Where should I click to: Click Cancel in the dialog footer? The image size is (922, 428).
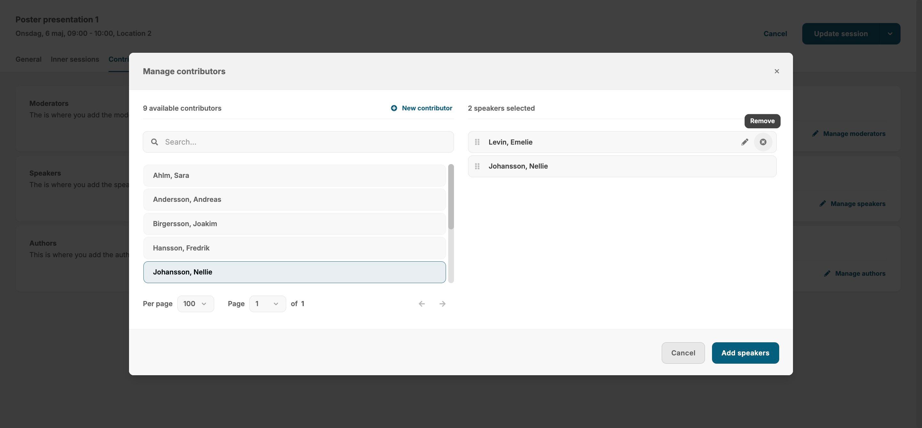click(x=683, y=353)
